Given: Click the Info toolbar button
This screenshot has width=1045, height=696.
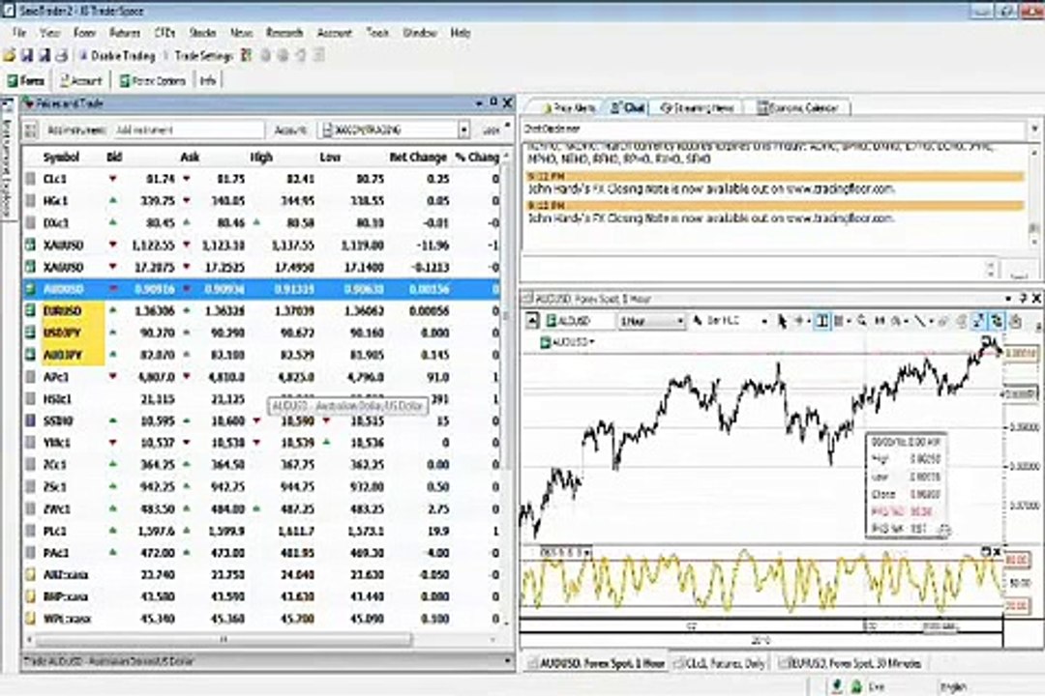Looking at the screenshot, I should [208, 81].
